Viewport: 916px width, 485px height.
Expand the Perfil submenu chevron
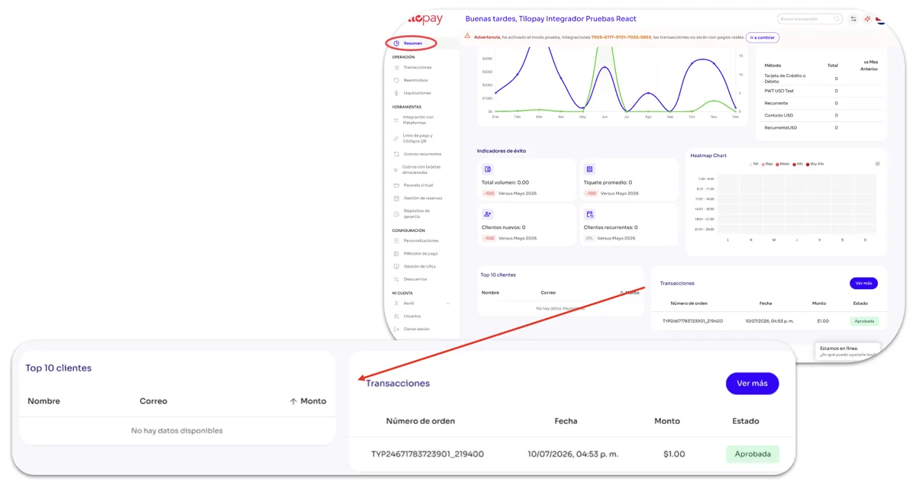448,304
